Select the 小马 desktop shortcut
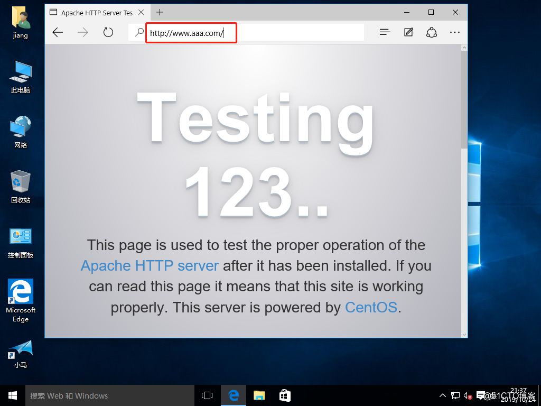The width and height of the screenshot is (541, 406). pyautogui.click(x=21, y=354)
